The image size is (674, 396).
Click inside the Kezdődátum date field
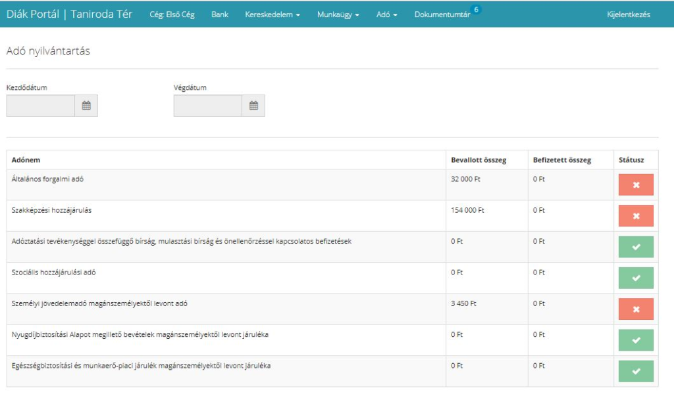click(40, 106)
